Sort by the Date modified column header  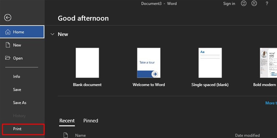[247, 135]
